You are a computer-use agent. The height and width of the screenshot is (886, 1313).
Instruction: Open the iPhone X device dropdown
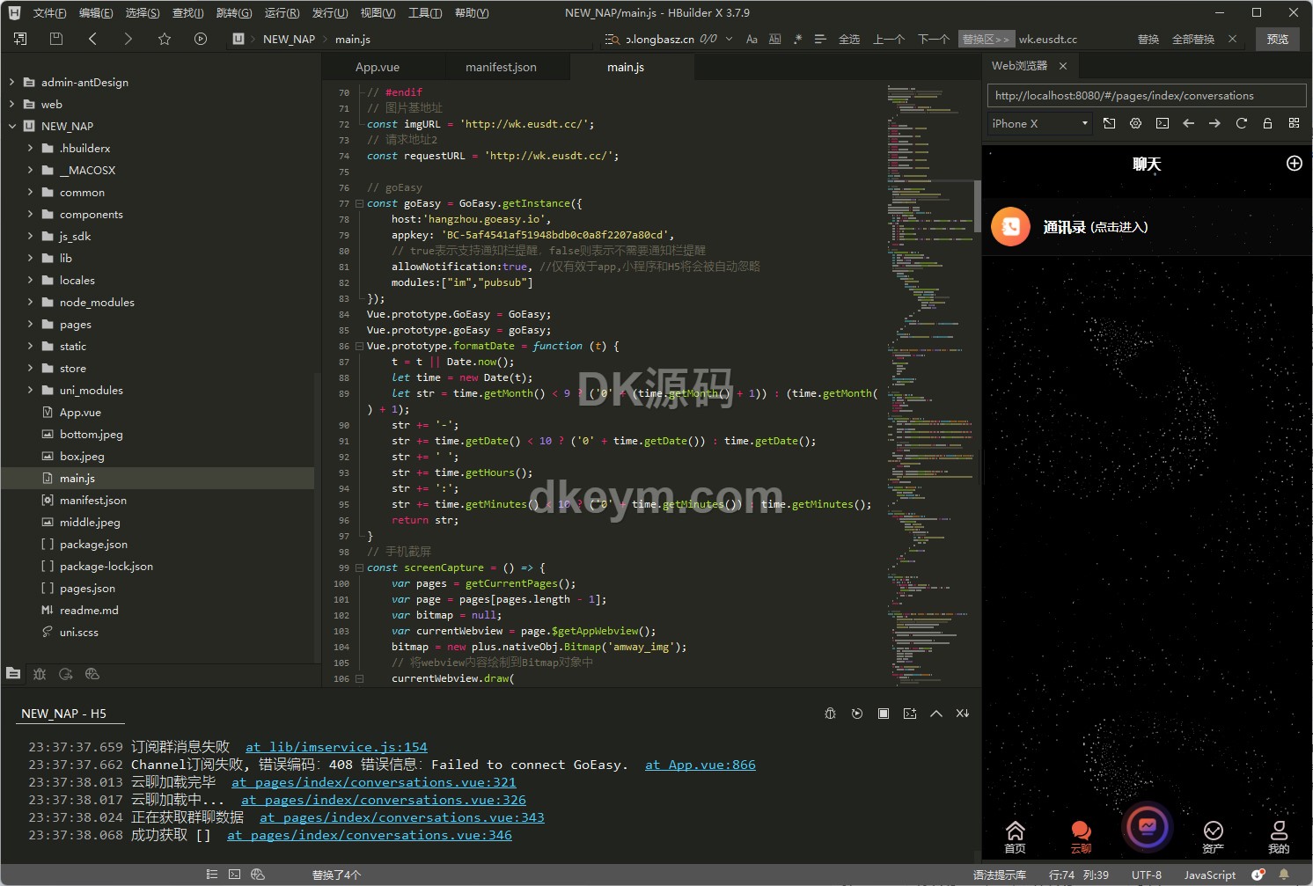point(1039,123)
